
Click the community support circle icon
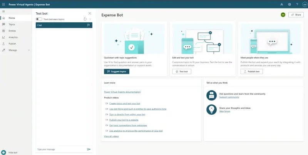coord(211,95)
